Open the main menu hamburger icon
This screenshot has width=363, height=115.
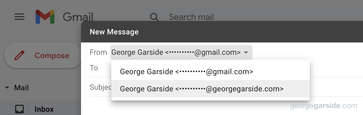coord(19,17)
